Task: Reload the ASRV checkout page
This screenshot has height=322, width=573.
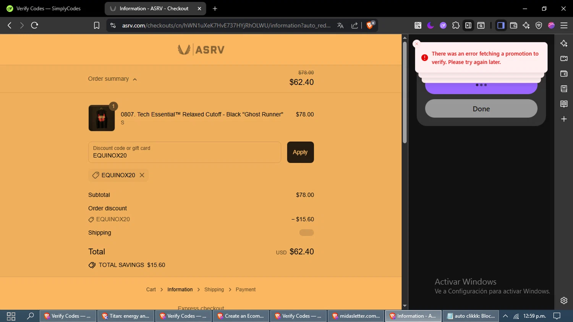Action: pos(34,25)
